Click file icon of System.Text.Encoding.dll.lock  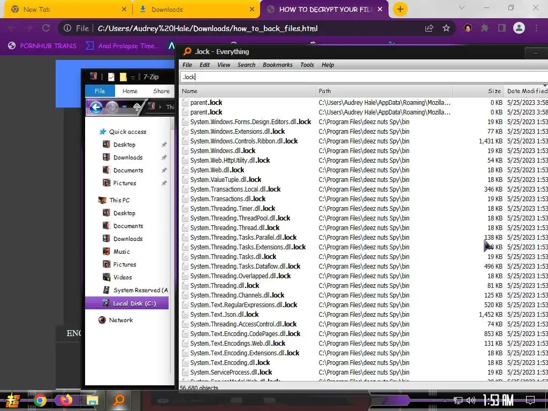185,362
